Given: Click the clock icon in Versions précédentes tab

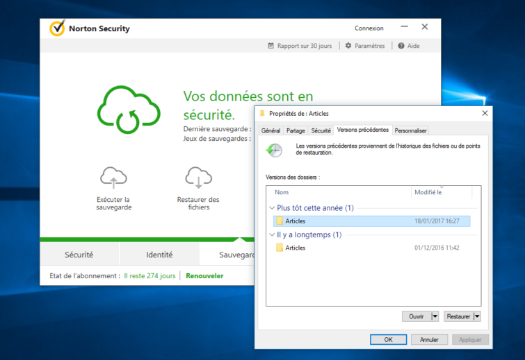Looking at the screenshot, I should point(274,151).
